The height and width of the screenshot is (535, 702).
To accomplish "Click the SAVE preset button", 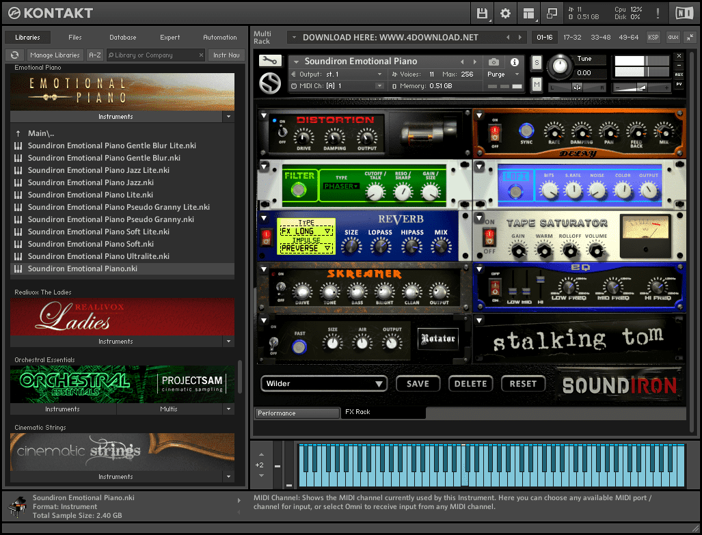I will 418,384.
